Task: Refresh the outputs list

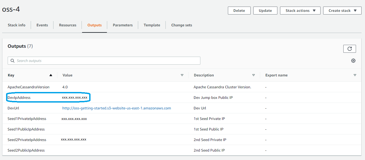Action: tap(349, 49)
